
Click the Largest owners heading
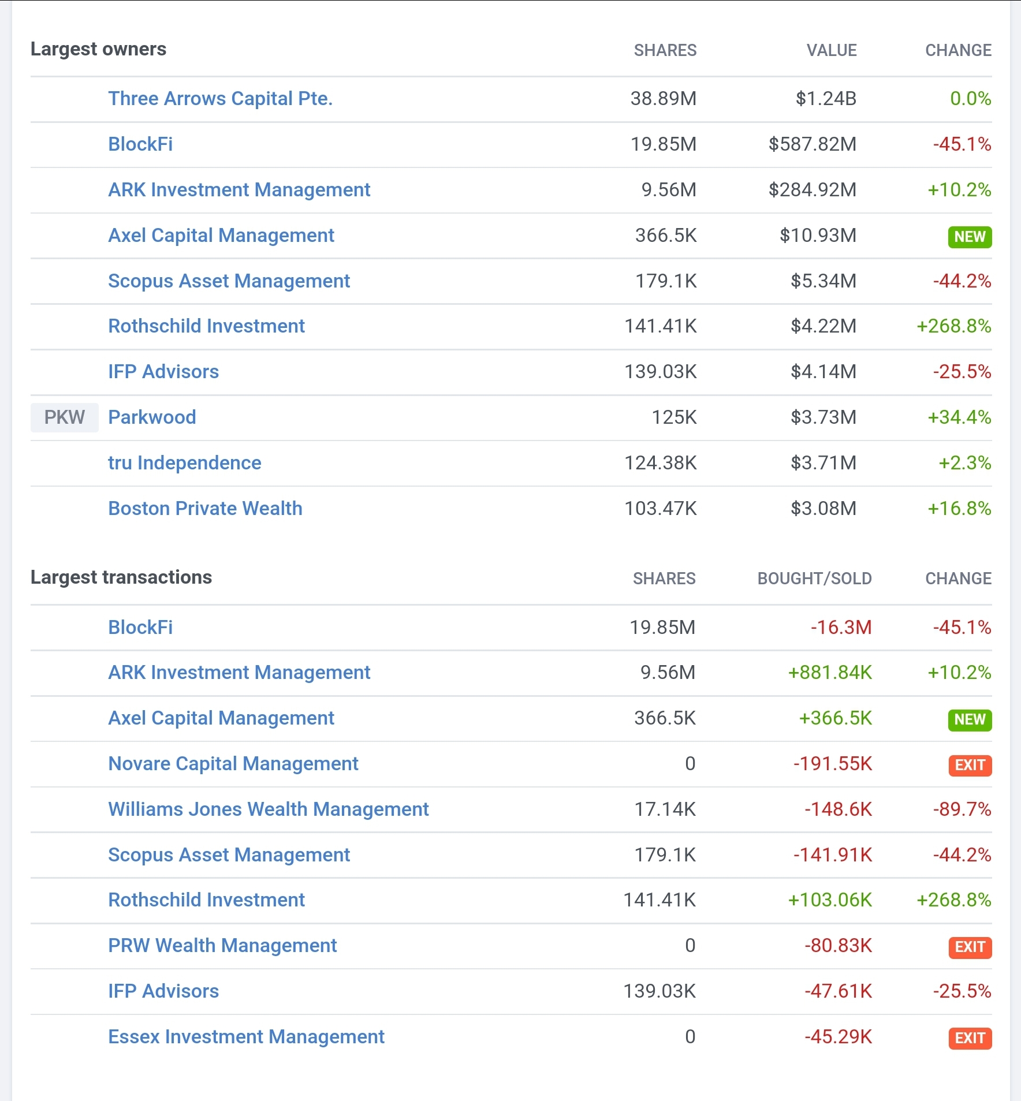(x=98, y=49)
